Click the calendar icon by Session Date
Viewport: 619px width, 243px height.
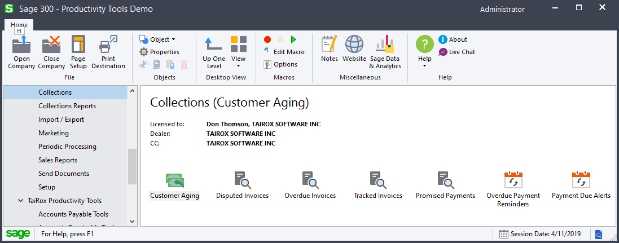point(504,234)
